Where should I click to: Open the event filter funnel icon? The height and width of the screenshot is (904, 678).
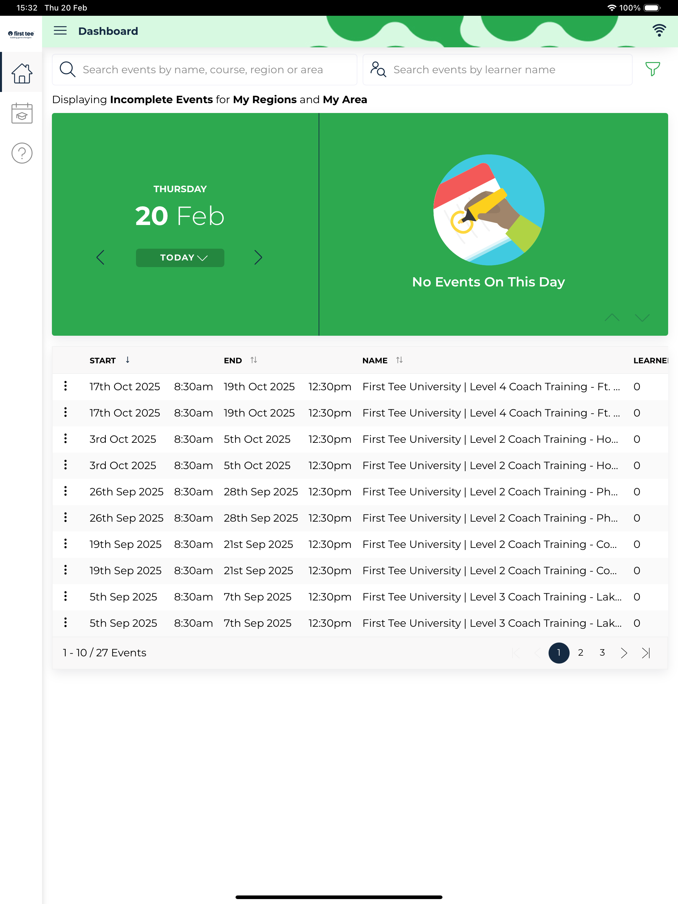652,69
